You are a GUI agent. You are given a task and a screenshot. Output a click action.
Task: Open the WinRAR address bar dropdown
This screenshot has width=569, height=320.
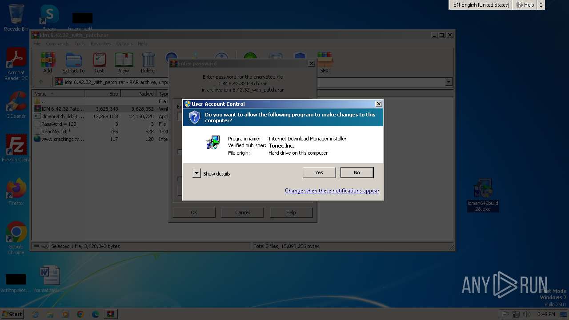(x=449, y=82)
